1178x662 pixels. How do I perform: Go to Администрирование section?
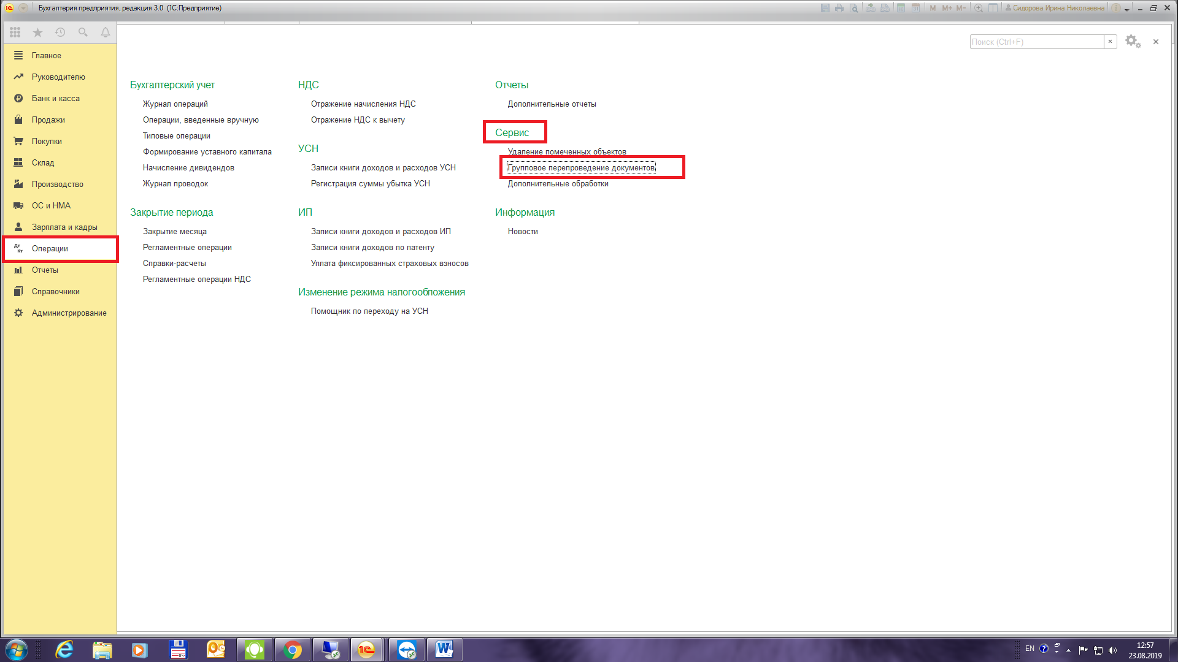(x=69, y=313)
